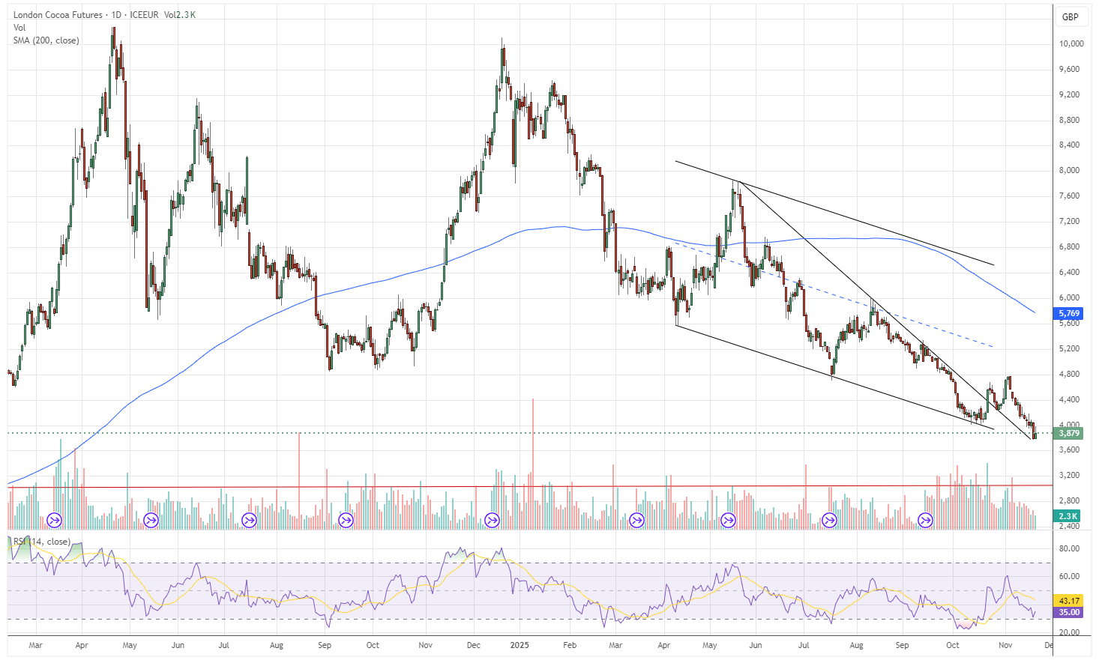This screenshot has width=1099, height=660.
Task: Select the rollover arrow icon under May 2024 volume
Action: (x=150, y=519)
